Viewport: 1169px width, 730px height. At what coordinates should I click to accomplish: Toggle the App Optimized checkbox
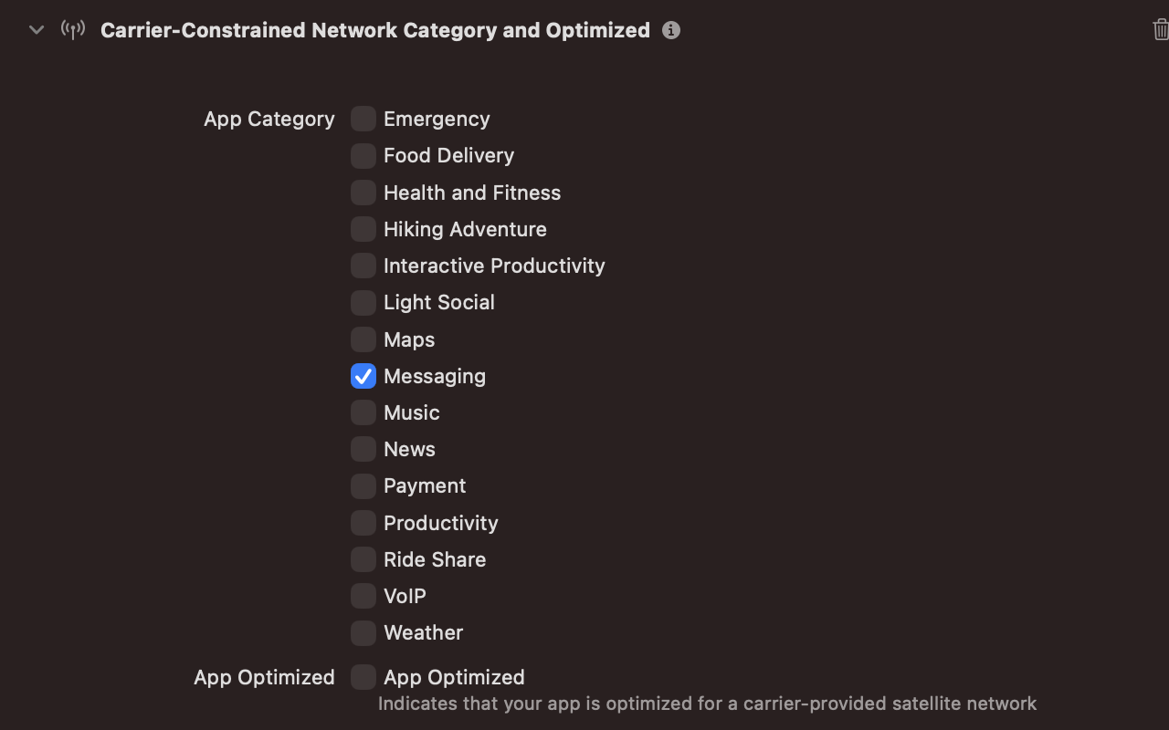363,677
